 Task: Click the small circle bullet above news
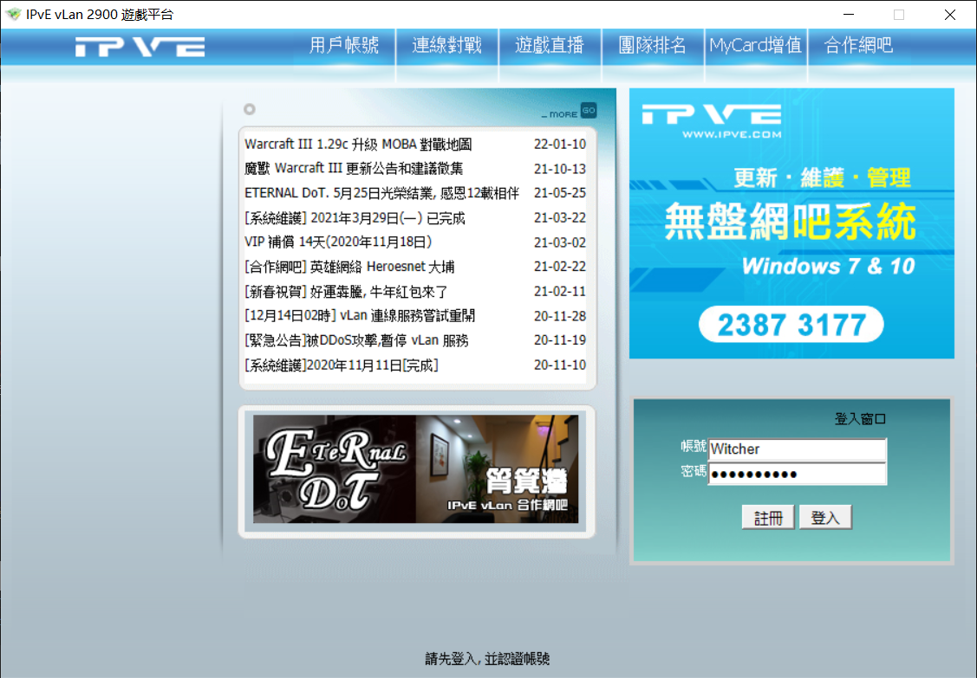pyautogui.click(x=250, y=110)
